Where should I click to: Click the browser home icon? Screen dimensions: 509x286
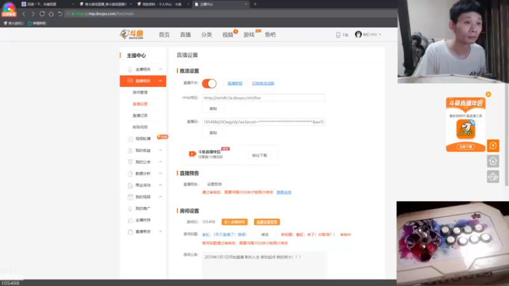[x=51, y=14]
